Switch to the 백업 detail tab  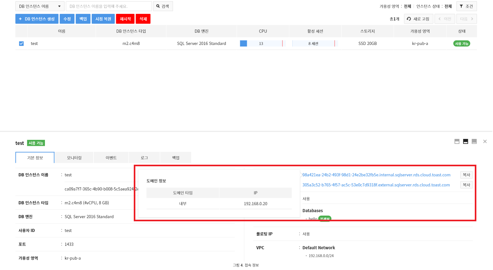[x=176, y=158]
